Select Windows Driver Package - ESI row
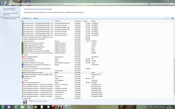This screenshot has width=175, height=109. (x=63, y=75)
